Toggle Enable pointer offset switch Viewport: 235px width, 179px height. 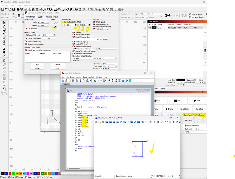(65, 22)
